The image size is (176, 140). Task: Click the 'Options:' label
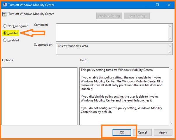pos(8,60)
